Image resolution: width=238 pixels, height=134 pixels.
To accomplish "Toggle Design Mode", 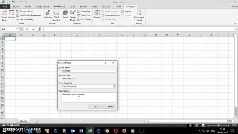I will 73,16.
